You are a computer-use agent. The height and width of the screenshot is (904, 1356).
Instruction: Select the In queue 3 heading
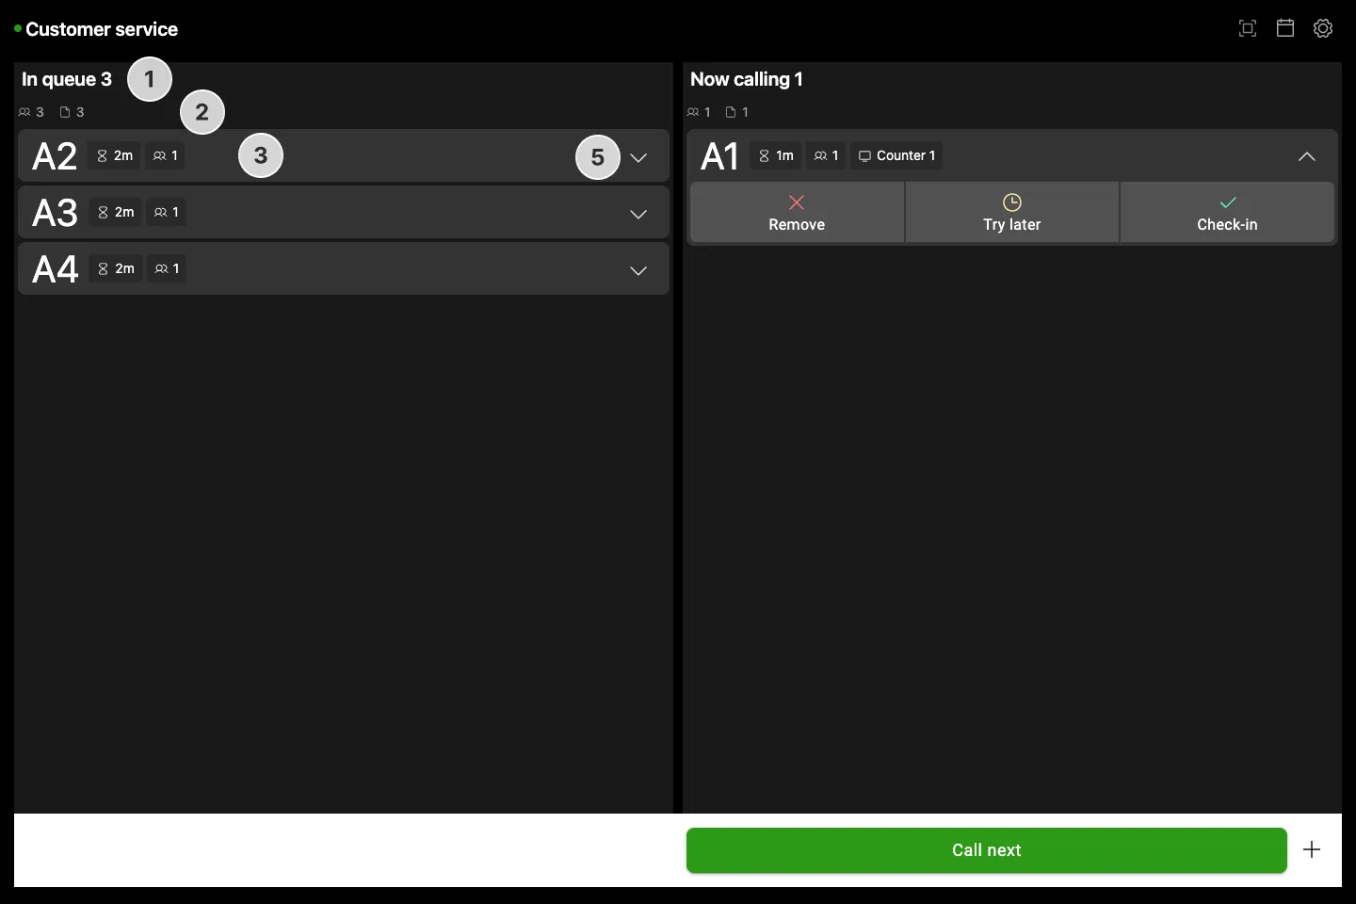point(67,79)
